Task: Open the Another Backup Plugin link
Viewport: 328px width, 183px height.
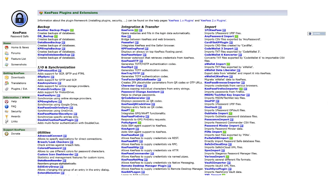Action: point(53,30)
